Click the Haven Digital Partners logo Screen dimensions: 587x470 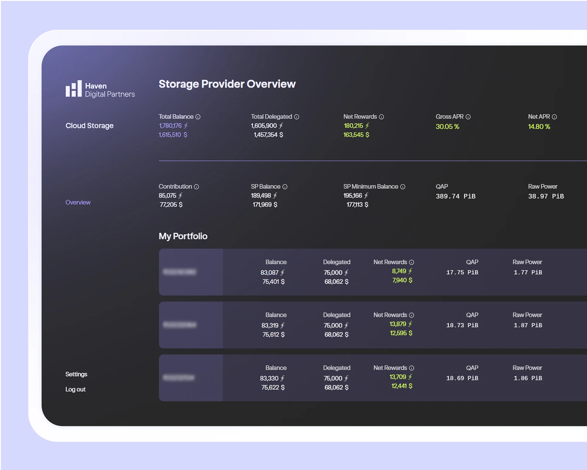tap(100, 90)
